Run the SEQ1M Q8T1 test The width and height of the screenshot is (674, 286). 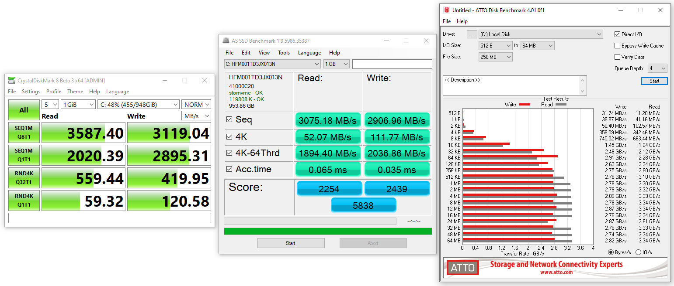tap(24, 133)
